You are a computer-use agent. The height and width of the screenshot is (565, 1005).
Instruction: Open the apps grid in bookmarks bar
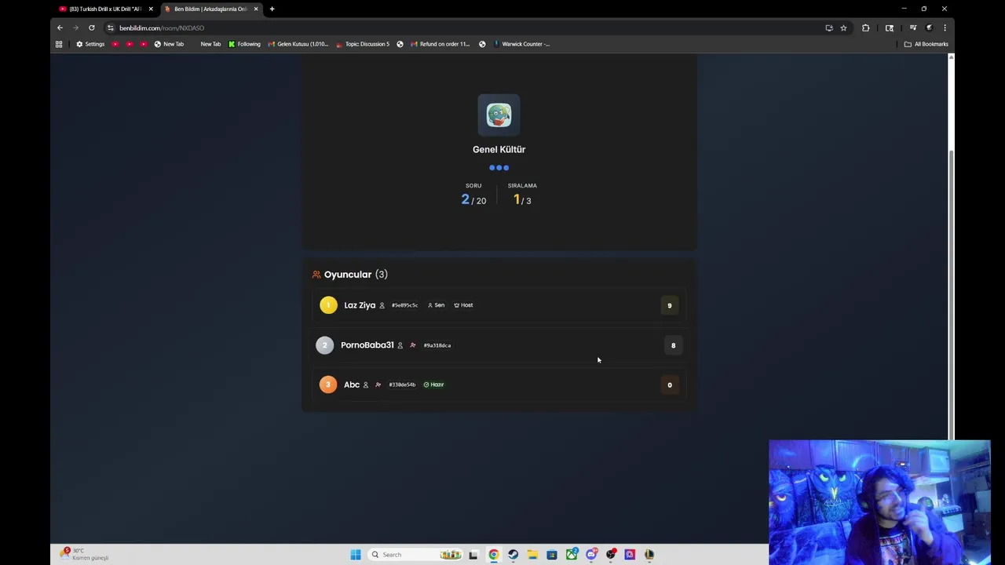(59, 44)
